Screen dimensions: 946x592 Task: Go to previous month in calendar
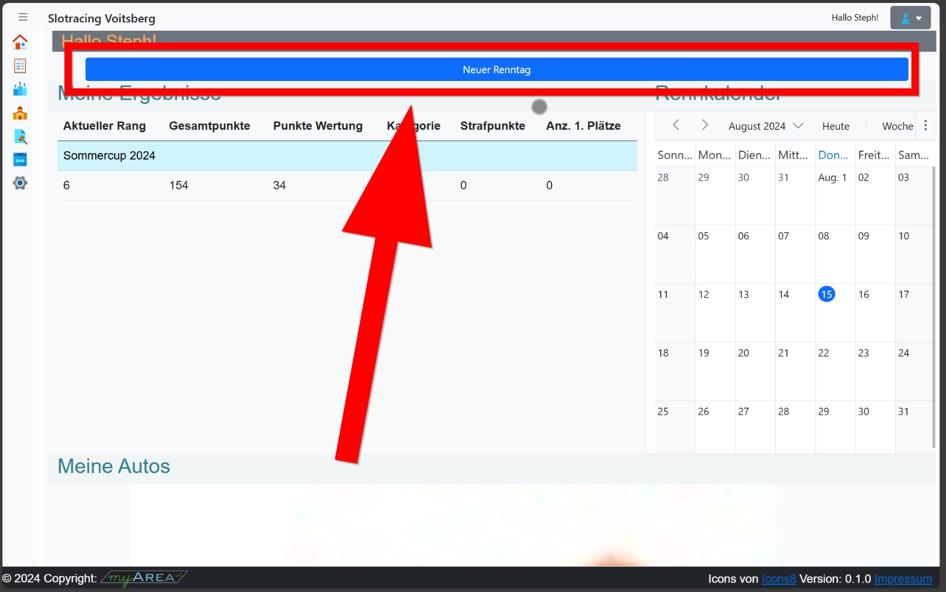tap(676, 125)
